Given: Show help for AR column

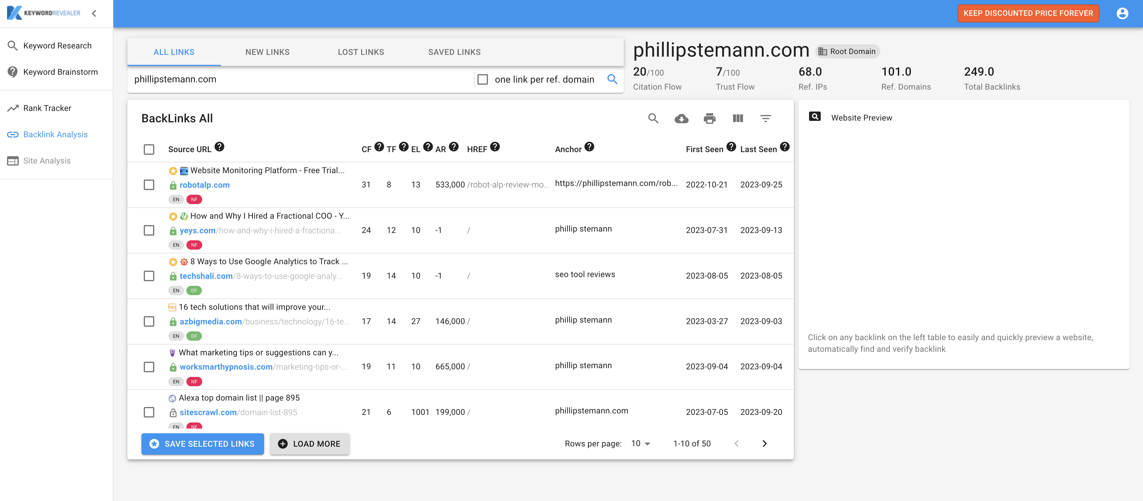Looking at the screenshot, I should (x=453, y=147).
